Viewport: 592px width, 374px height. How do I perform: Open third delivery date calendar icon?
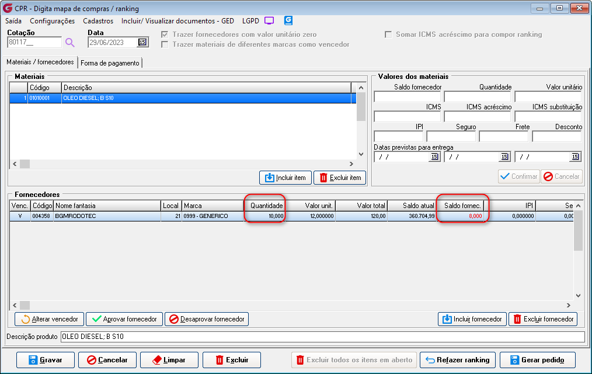575,157
